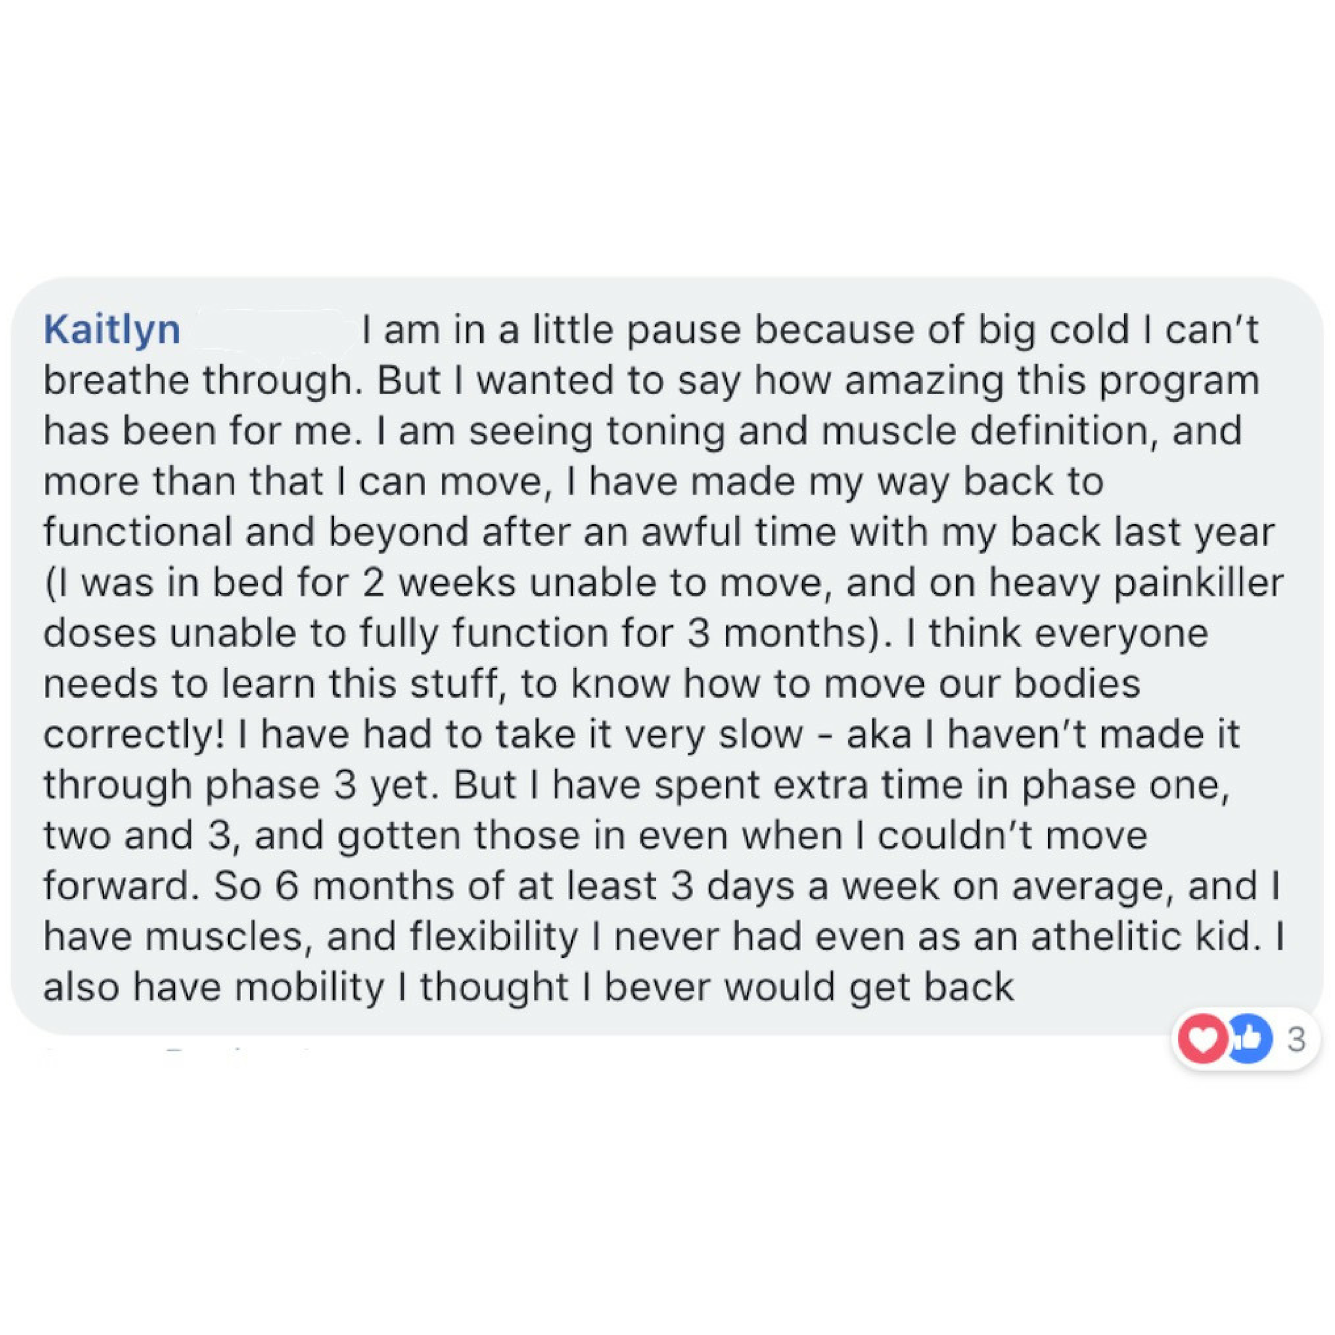Click the word "functional" in the comment
Image resolution: width=1335 pixels, height=1335 pixels.
(137, 532)
